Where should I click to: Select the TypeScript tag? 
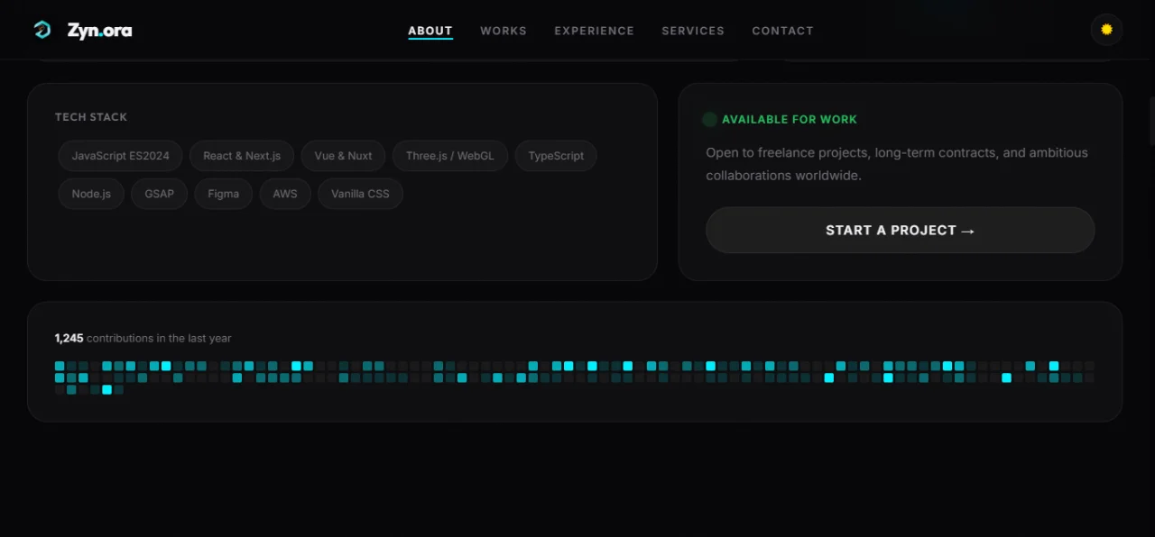pyautogui.click(x=556, y=156)
